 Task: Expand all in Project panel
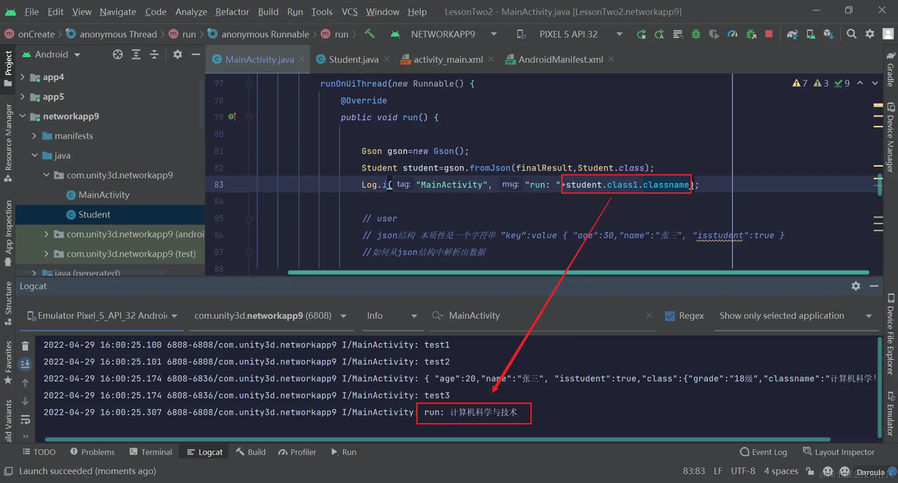tap(136, 55)
